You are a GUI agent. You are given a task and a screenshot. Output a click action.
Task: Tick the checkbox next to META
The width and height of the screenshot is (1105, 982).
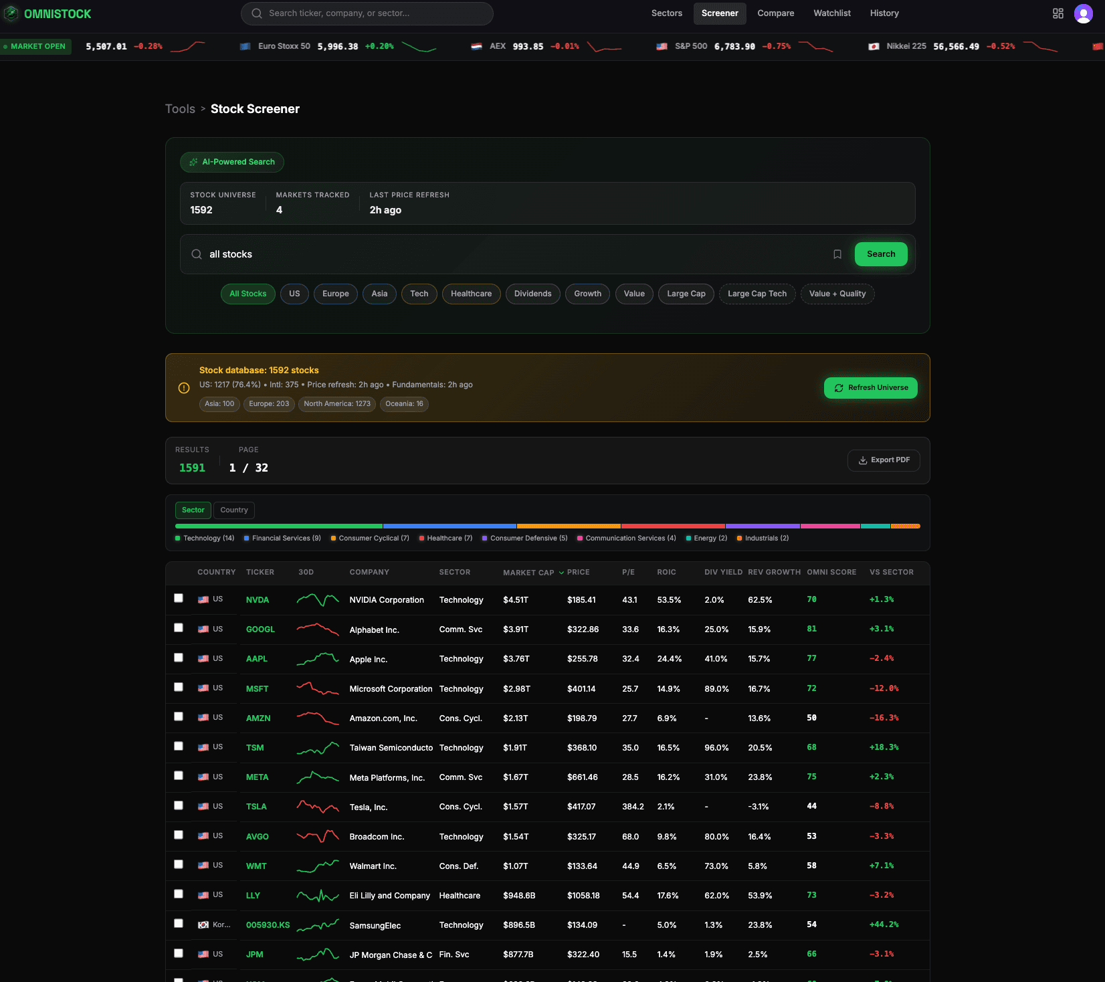point(179,776)
